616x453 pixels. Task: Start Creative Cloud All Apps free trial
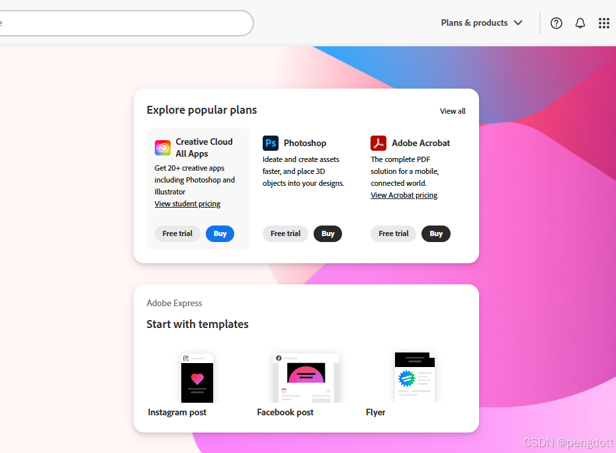[177, 233]
